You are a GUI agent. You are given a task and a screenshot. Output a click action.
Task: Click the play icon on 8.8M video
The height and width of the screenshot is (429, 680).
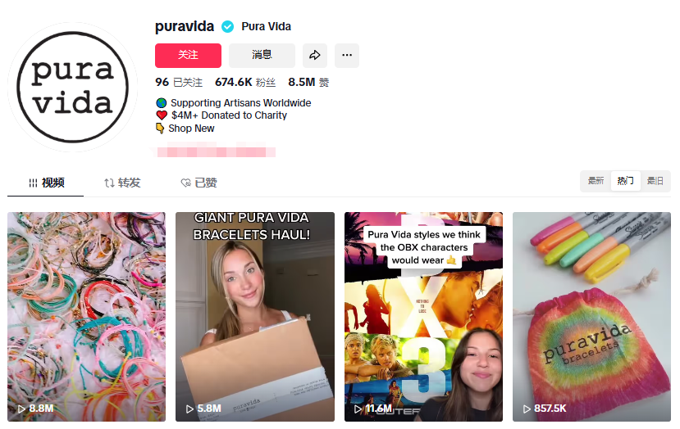(21, 409)
